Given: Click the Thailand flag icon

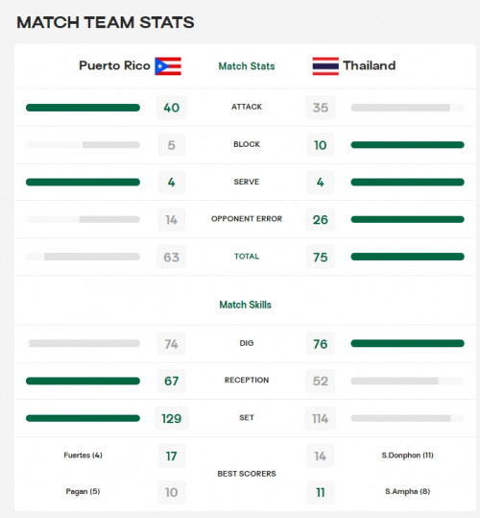Looking at the screenshot, I should pos(325,66).
